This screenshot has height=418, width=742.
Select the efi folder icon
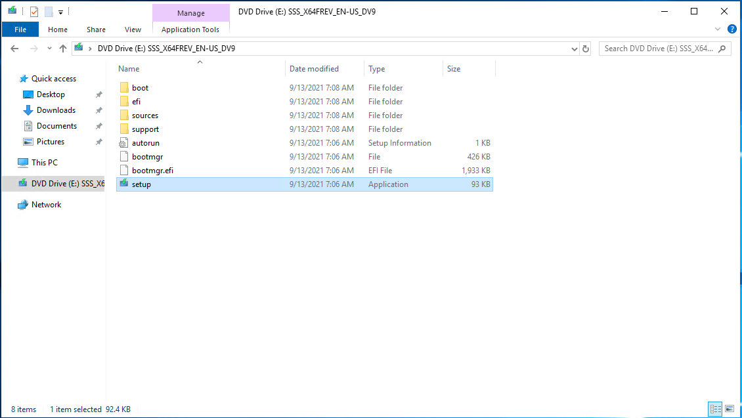(124, 101)
